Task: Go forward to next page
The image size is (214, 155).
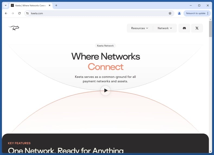Action: coord(13,13)
